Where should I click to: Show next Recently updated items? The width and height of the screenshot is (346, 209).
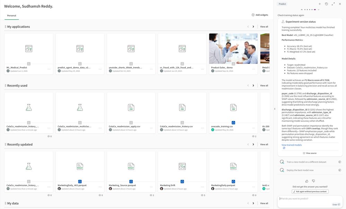click(253, 145)
